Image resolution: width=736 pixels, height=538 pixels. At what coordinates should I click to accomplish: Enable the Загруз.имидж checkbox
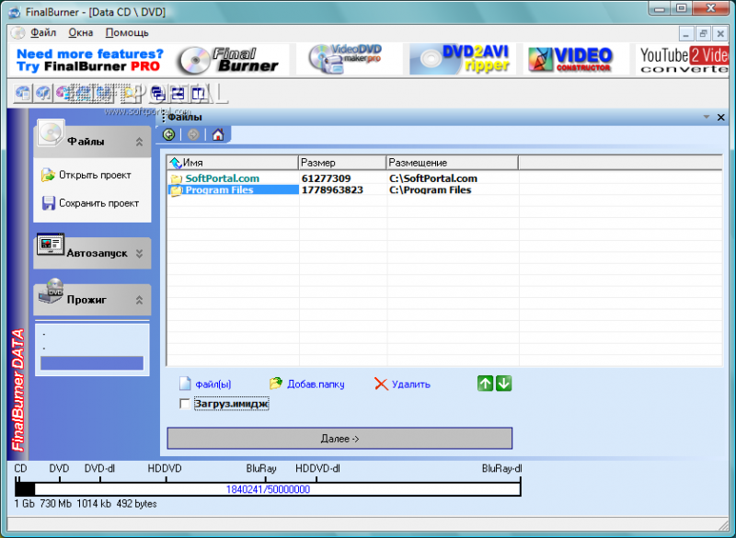tap(185, 404)
